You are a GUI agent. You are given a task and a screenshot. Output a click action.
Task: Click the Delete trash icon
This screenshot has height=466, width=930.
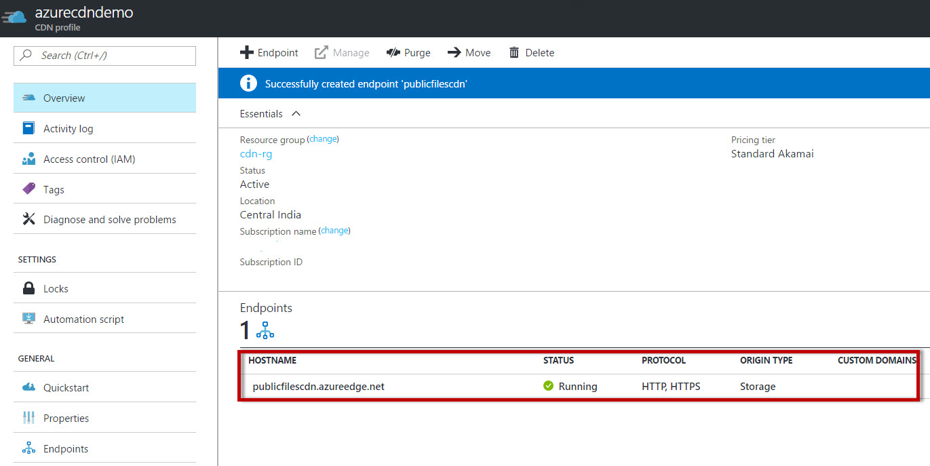514,52
